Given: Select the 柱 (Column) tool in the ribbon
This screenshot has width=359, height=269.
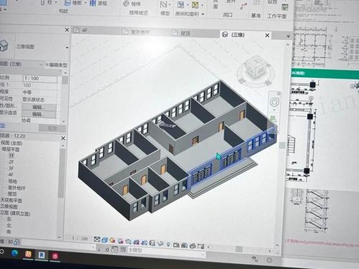Looking at the screenshot, I should 47,3.
